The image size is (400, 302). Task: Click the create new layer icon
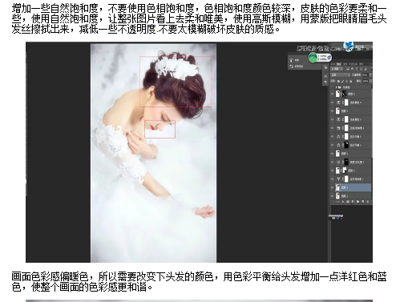click(362, 202)
